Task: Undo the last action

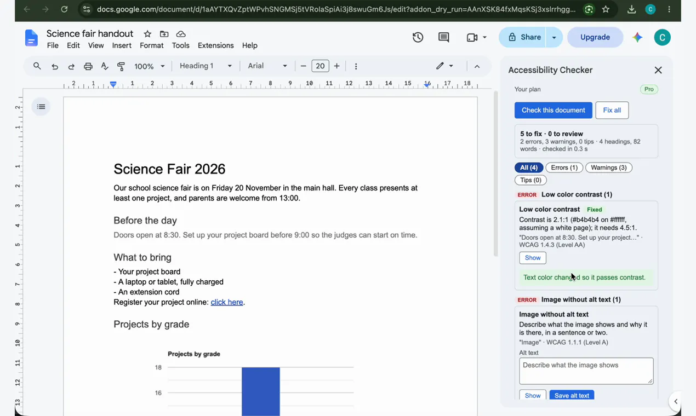Action: (x=55, y=66)
